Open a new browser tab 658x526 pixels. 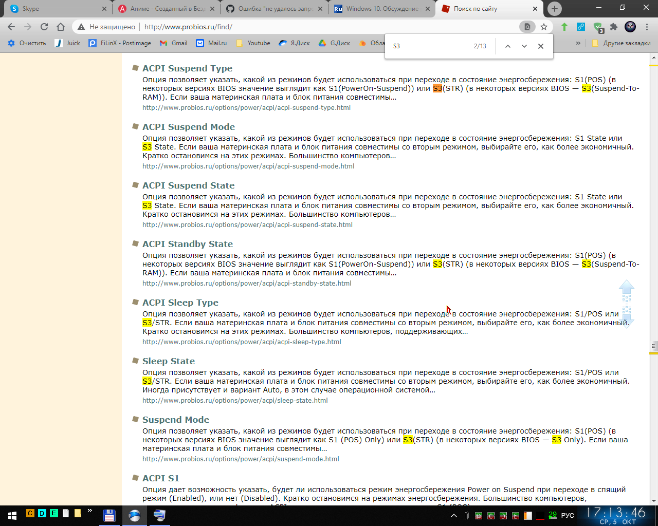(554, 9)
